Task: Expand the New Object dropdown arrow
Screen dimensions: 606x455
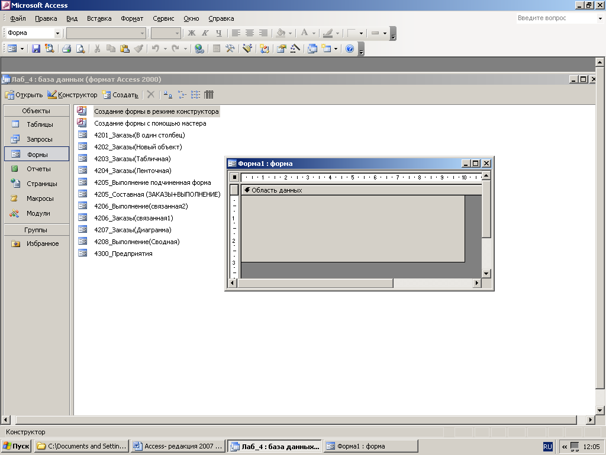Action: 336,49
